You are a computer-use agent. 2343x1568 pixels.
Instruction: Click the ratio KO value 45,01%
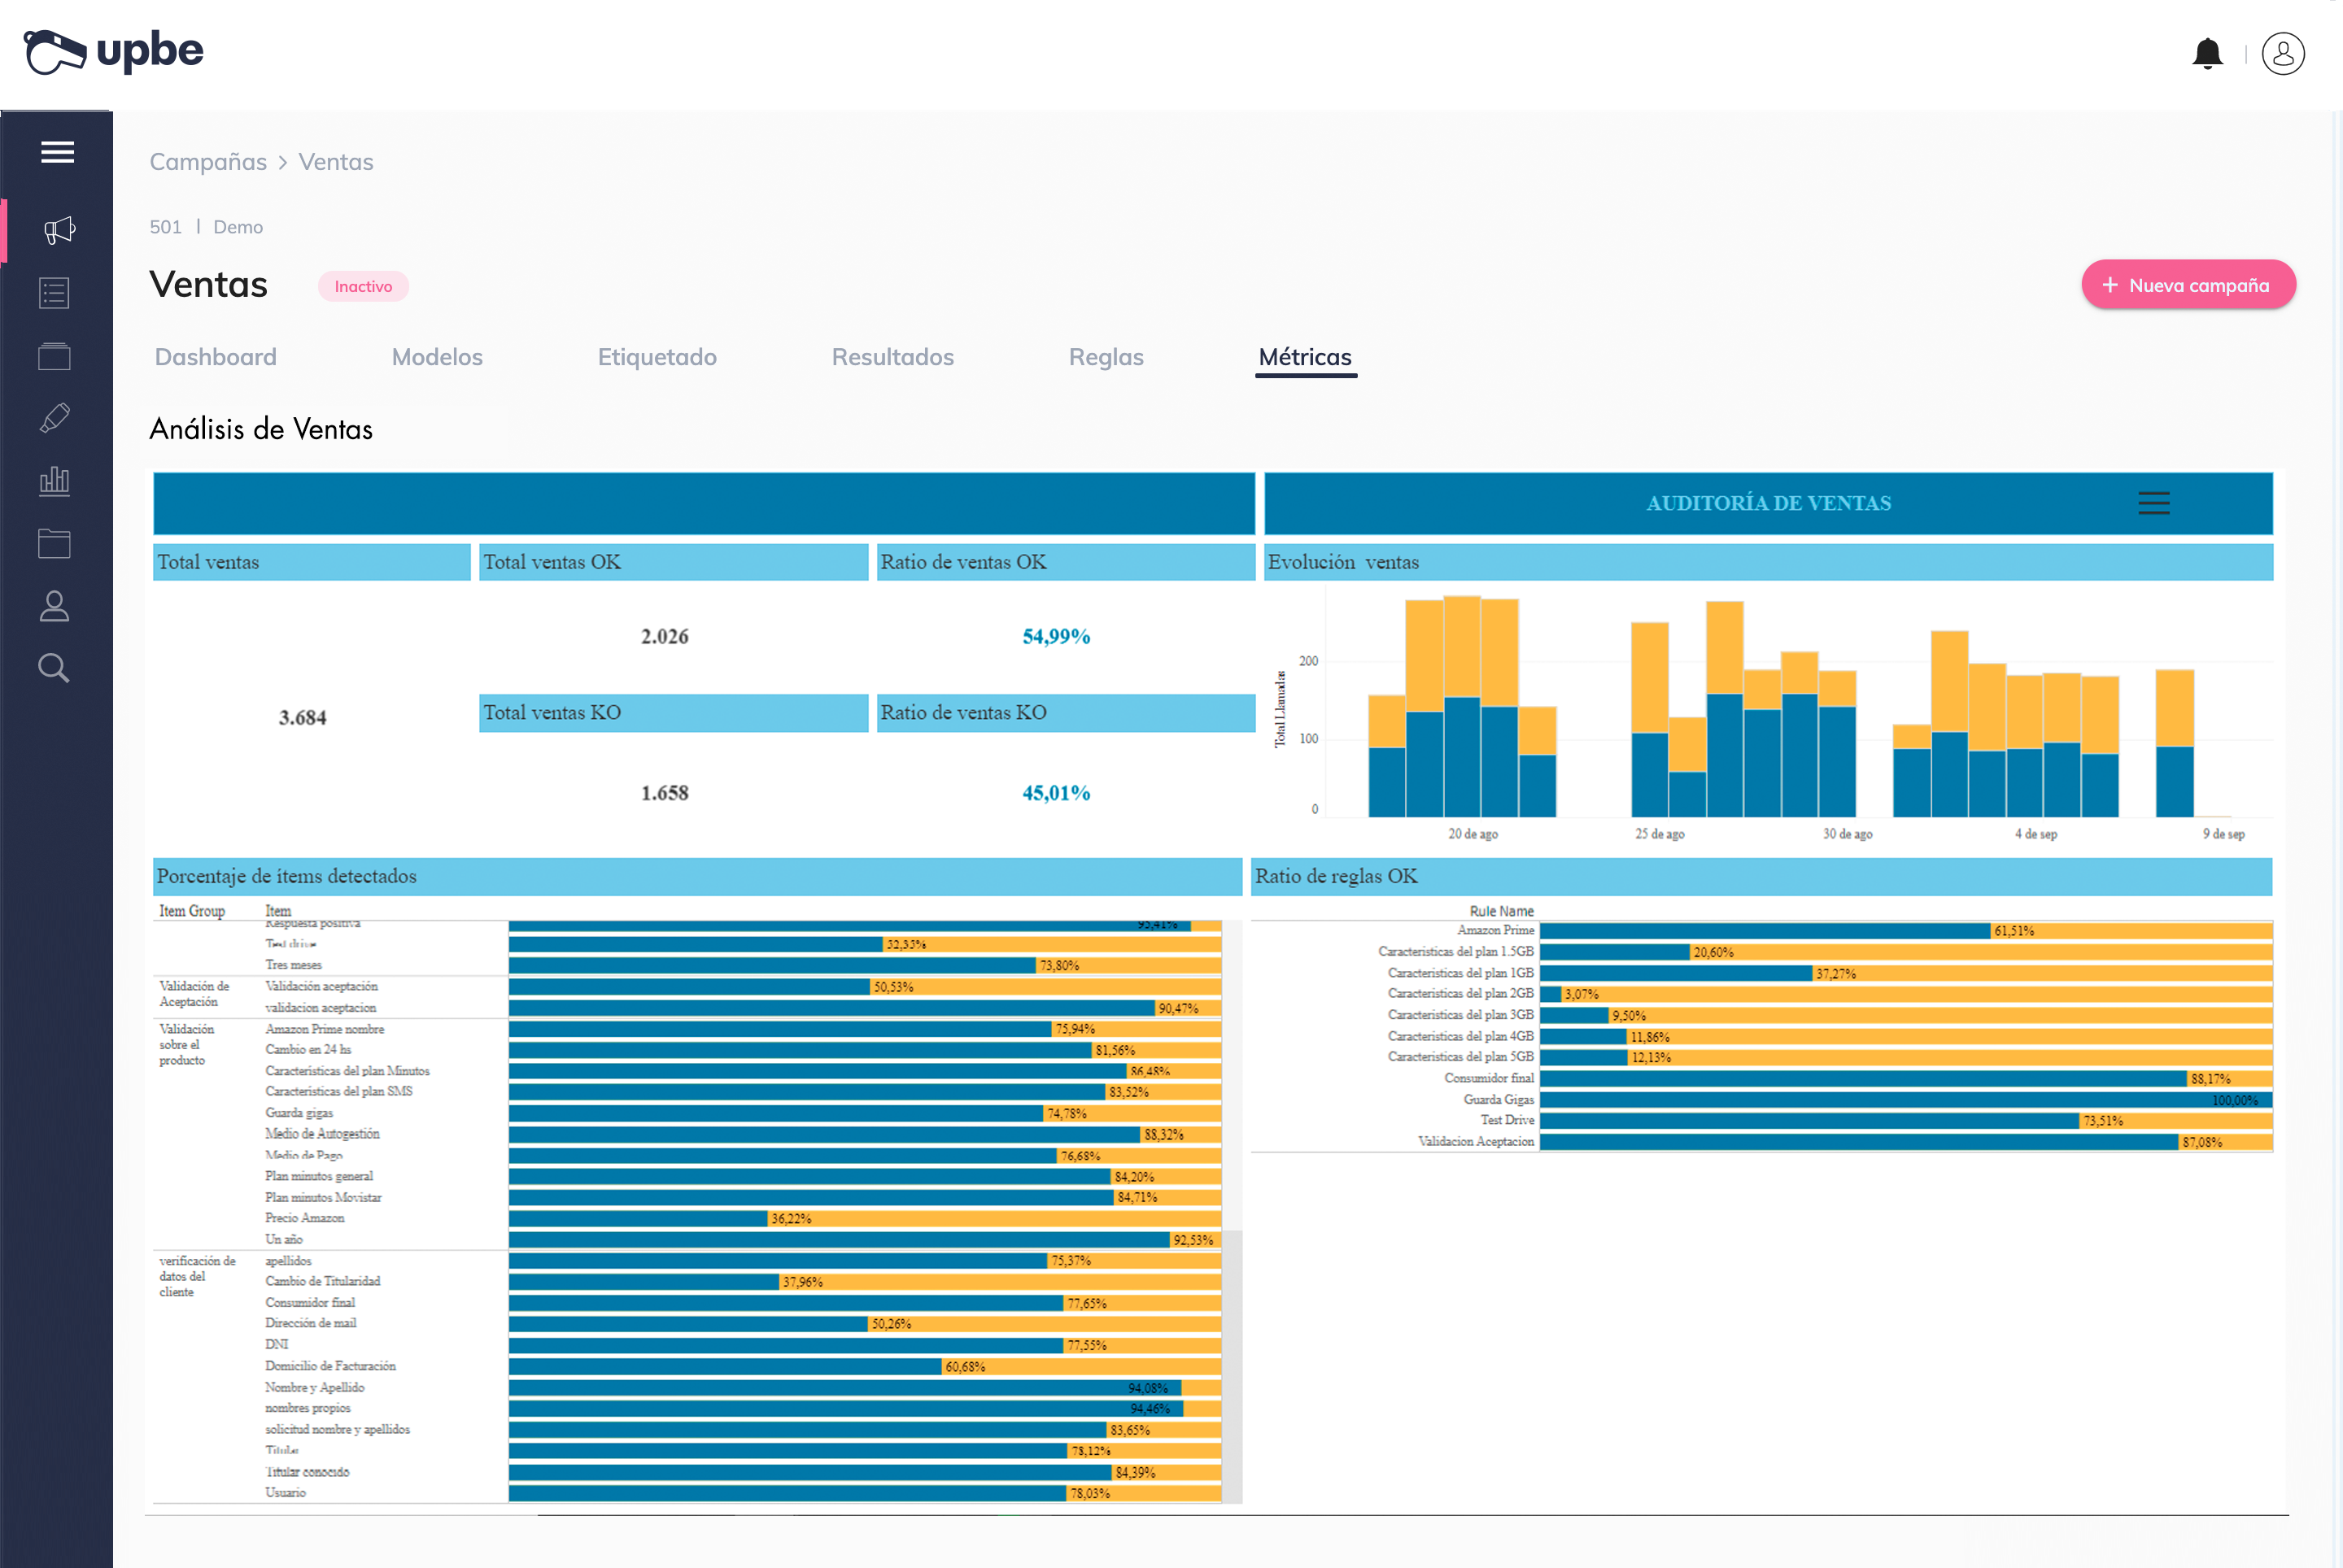click(1055, 793)
